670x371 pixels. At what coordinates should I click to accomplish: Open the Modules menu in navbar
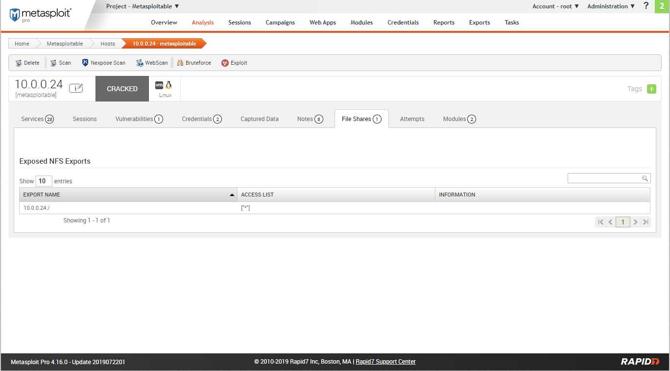361,23
